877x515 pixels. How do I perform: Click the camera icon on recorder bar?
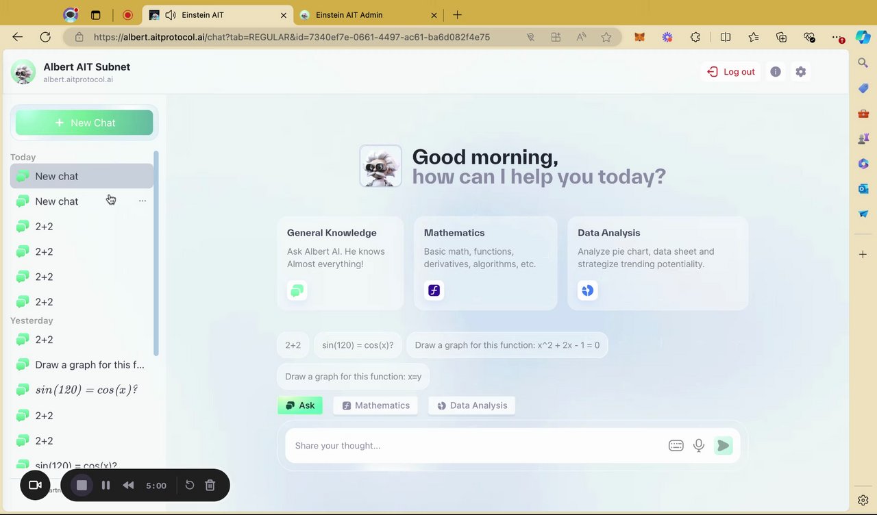(x=35, y=485)
